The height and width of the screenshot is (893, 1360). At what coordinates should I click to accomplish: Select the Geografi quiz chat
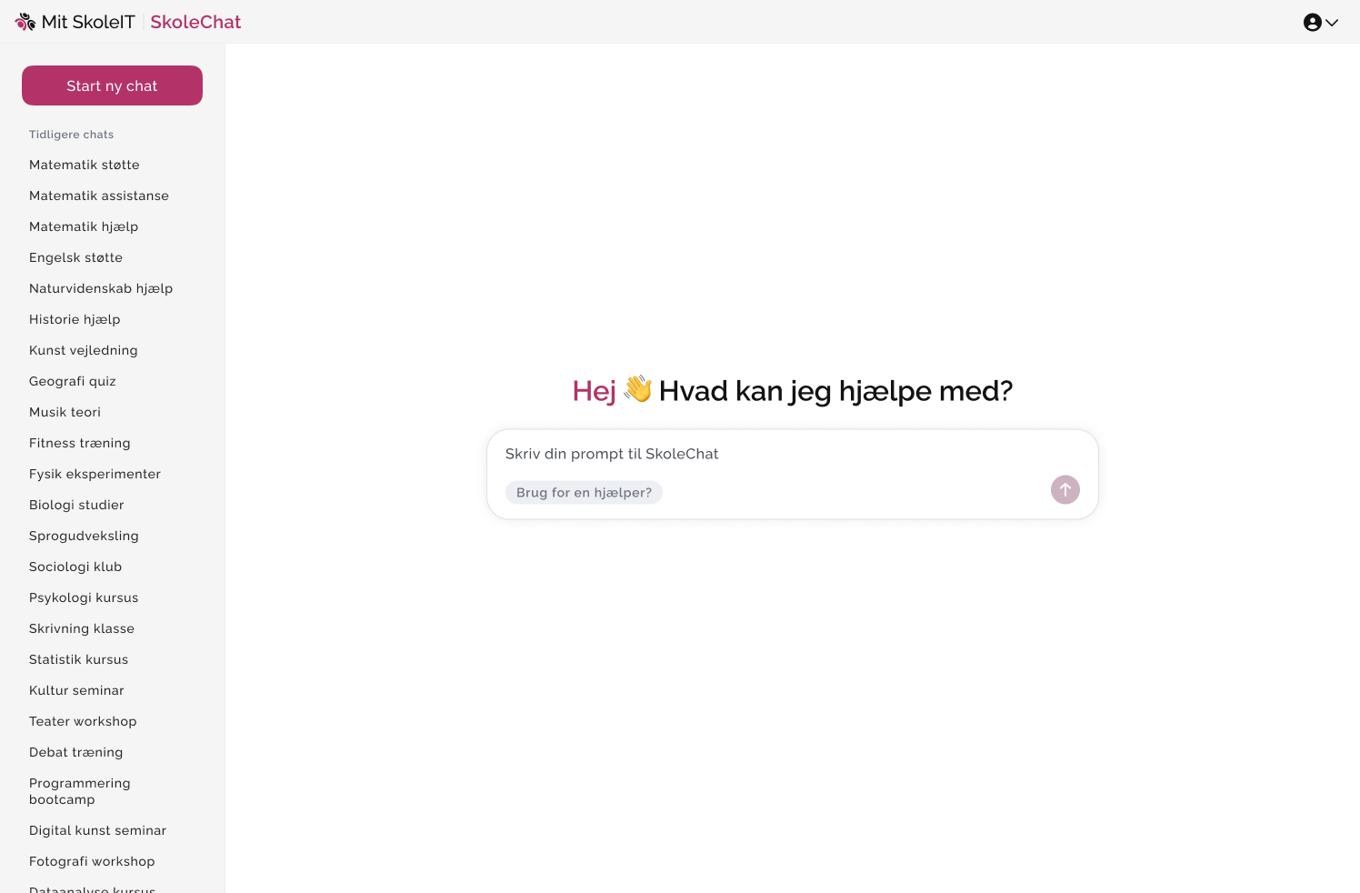point(73,381)
